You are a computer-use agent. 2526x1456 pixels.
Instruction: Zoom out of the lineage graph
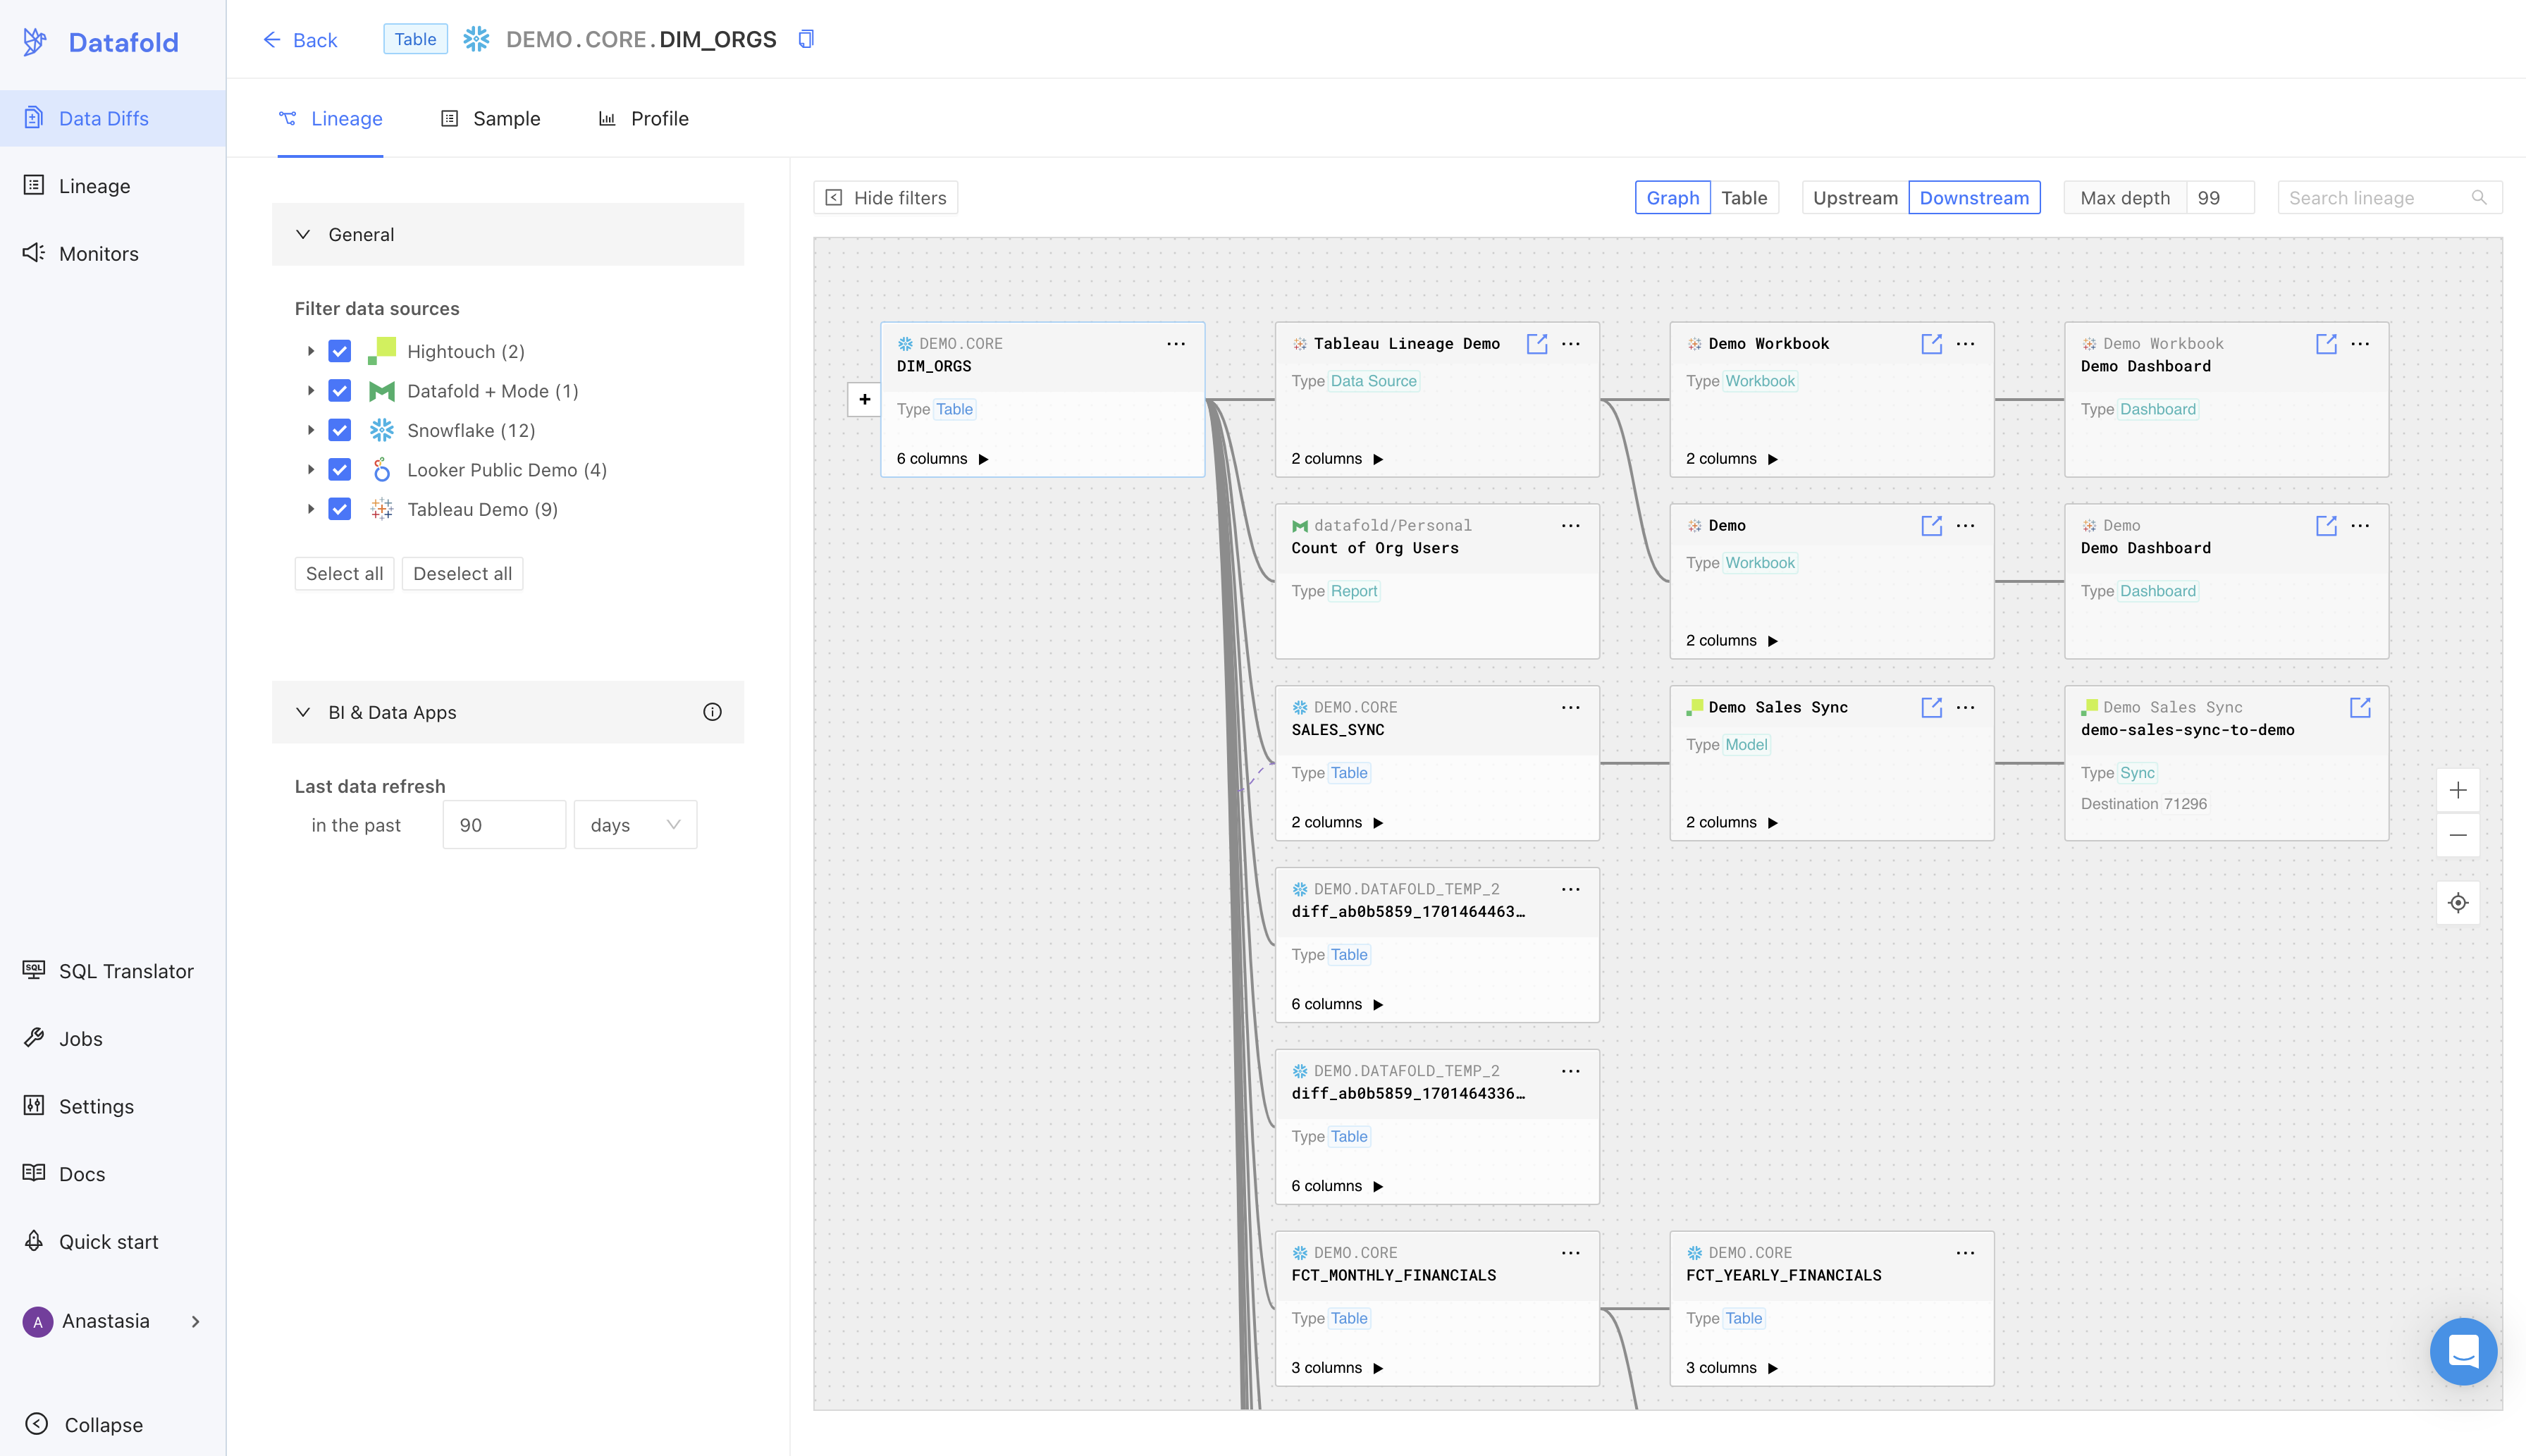coord(2458,835)
